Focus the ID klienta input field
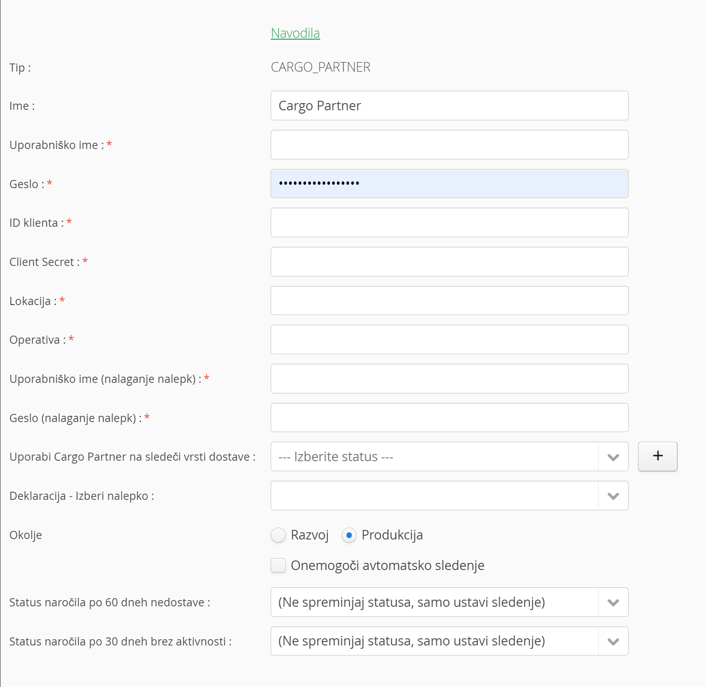 449,222
